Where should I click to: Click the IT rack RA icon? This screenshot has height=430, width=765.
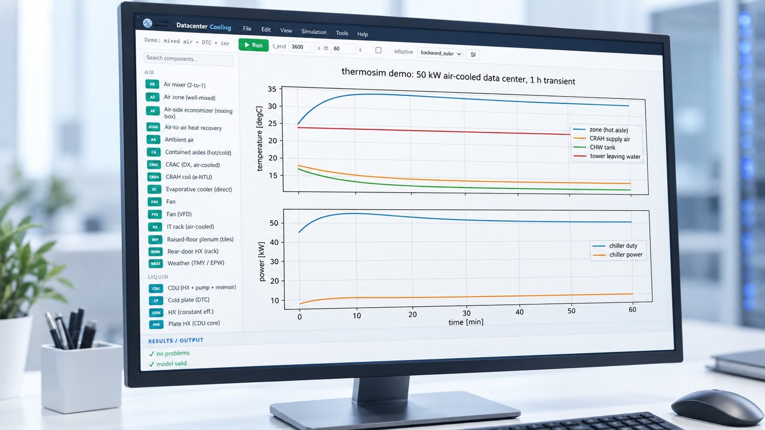(x=155, y=227)
